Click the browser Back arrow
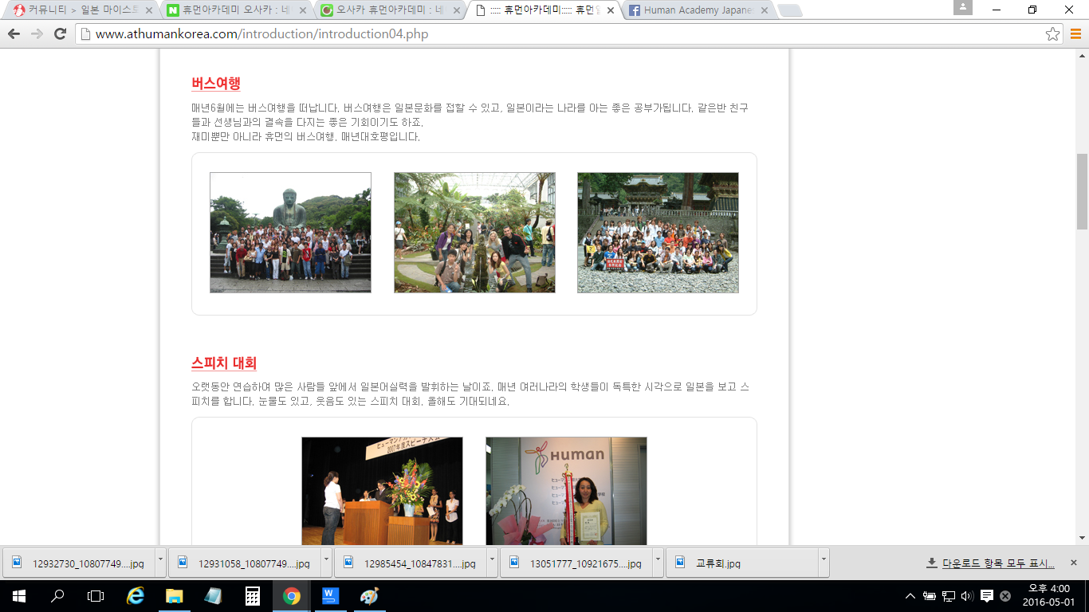The image size is (1089, 612). click(x=14, y=33)
